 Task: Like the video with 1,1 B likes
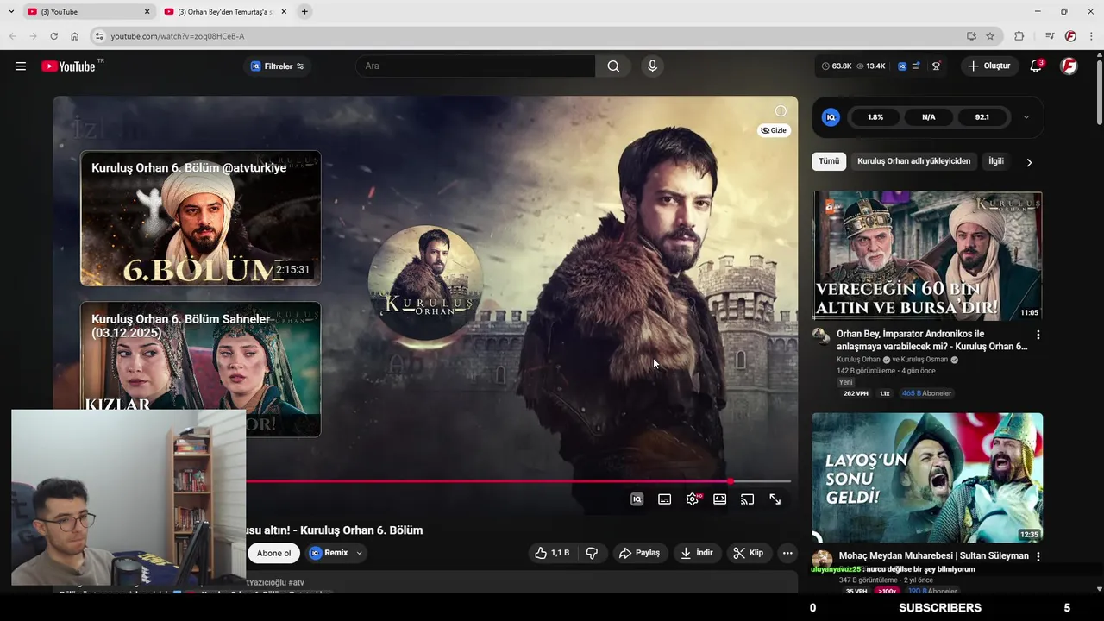coord(552,553)
